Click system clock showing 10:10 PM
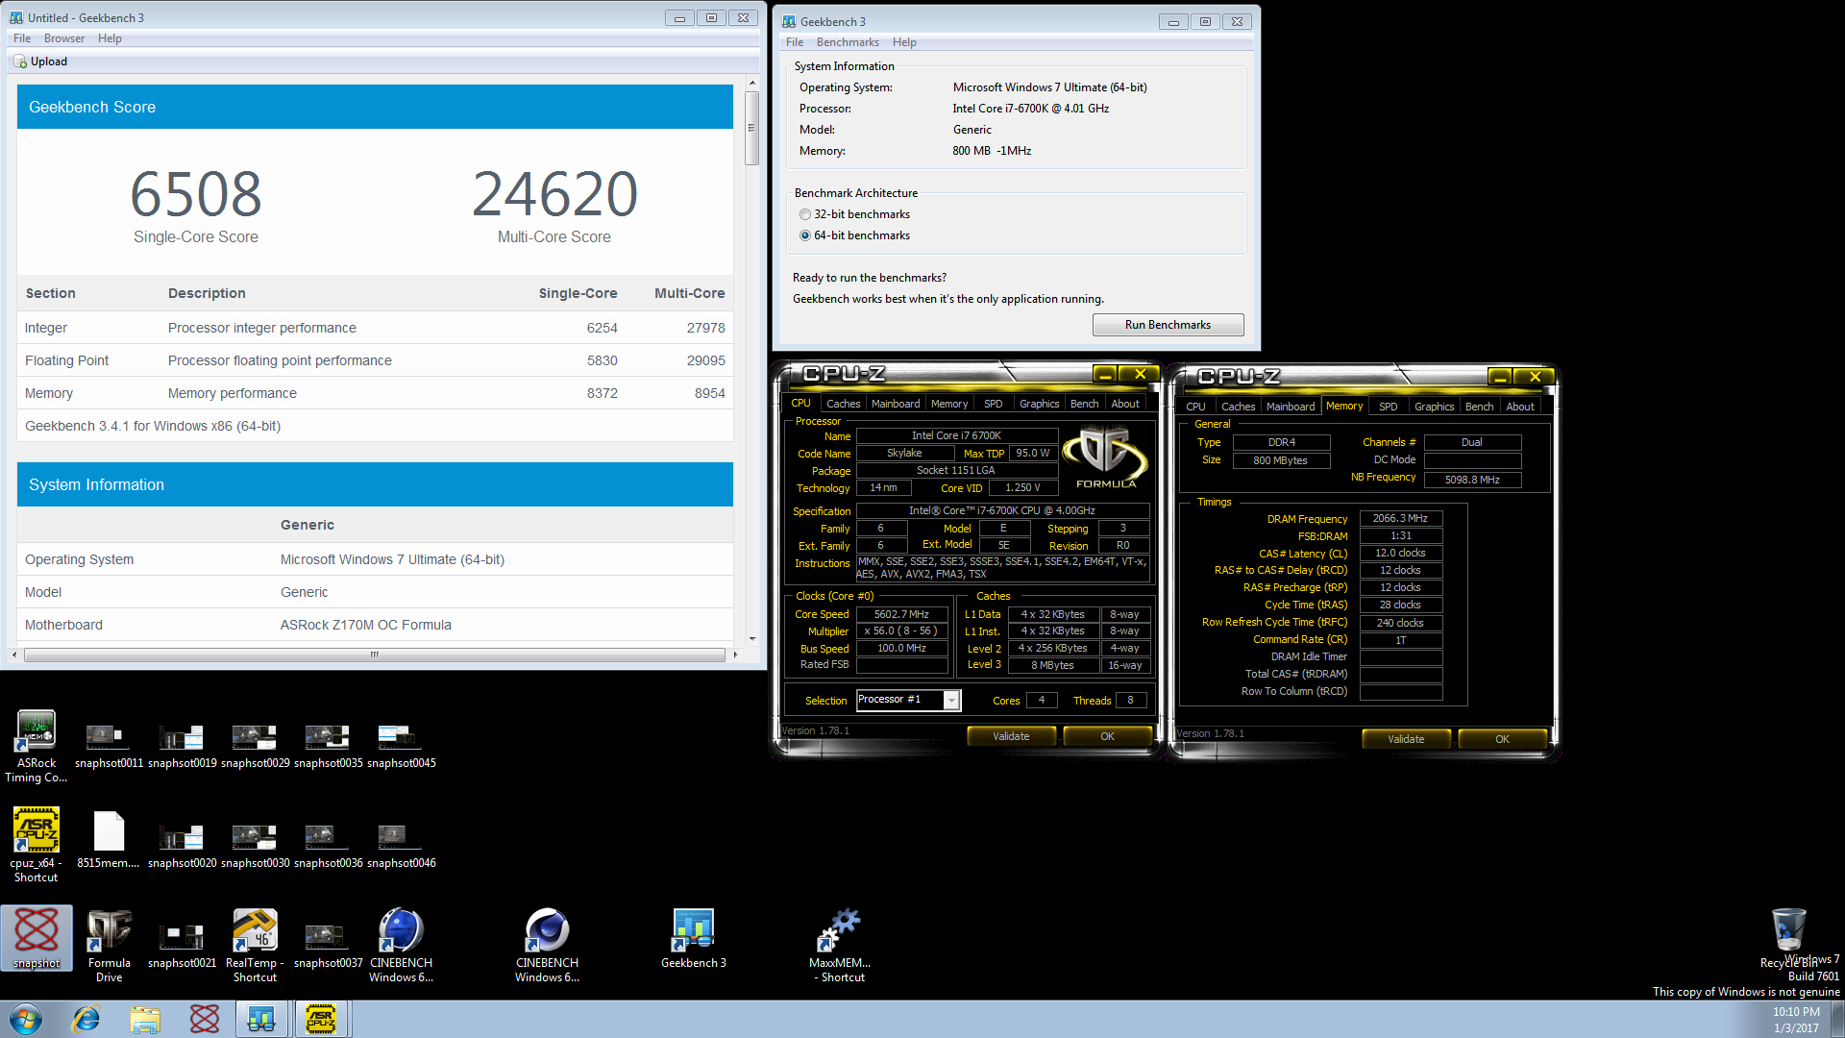The width and height of the screenshot is (1845, 1038). [1796, 1012]
